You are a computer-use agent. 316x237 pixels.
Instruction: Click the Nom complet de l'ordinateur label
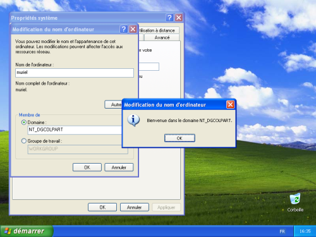pyautogui.click(x=42, y=83)
